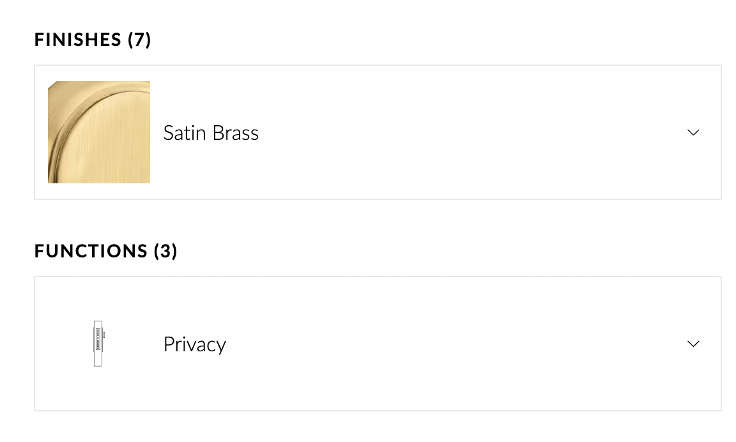Click the Satin Brass finish swatch image
The height and width of the screenshot is (442, 736).
click(x=99, y=132)
